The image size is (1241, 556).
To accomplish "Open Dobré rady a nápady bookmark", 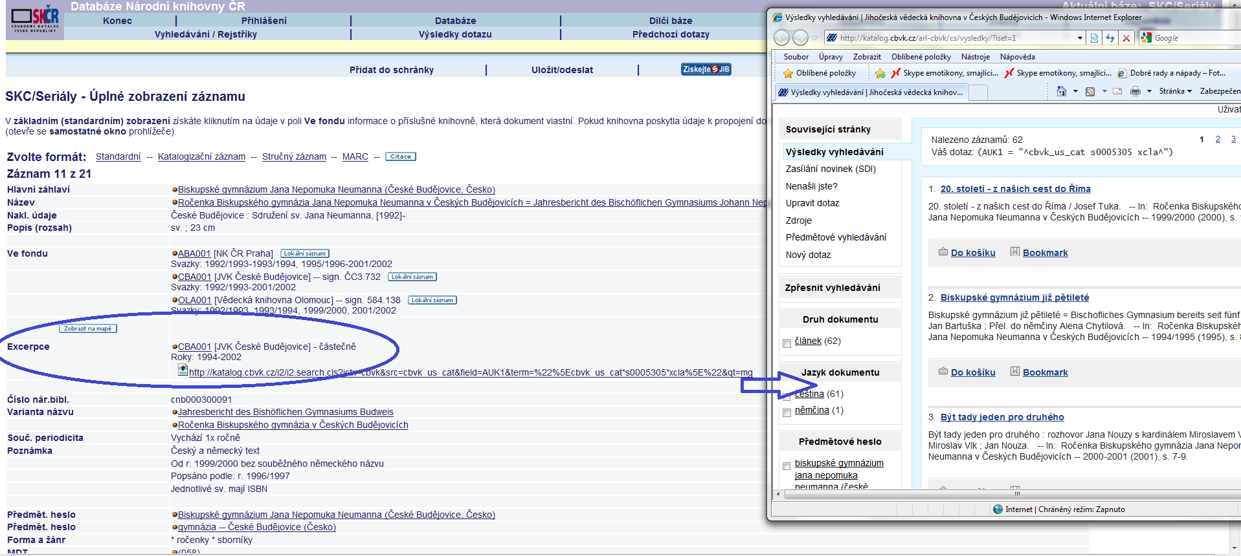I will tap(1172, 73).
